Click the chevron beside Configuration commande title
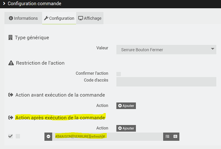 coord(4,4)
